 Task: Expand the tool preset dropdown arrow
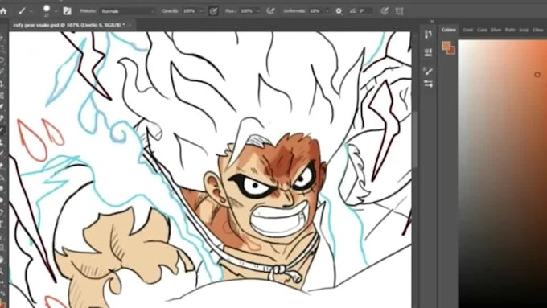pos(31,11)
